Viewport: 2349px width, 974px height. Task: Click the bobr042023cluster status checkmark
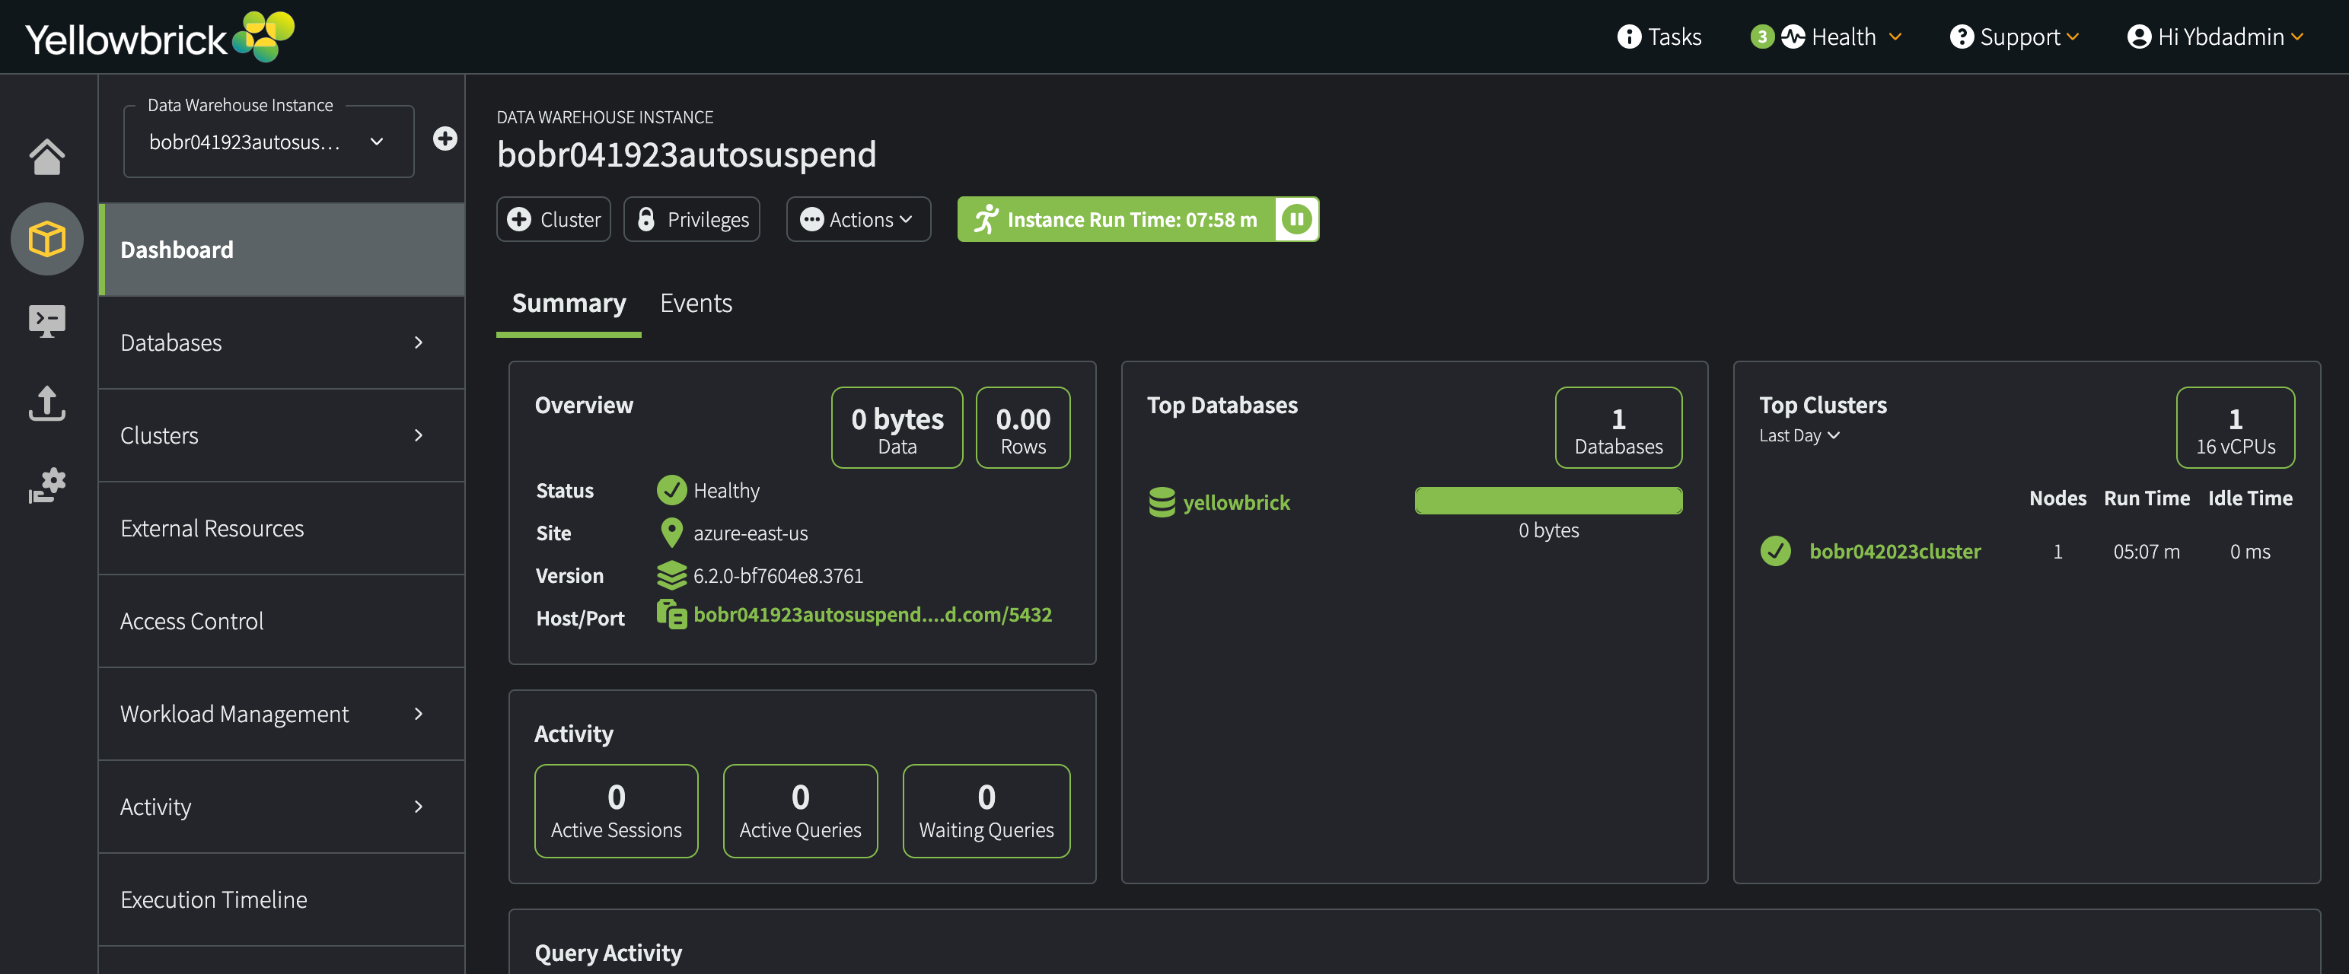[1775, 551]
